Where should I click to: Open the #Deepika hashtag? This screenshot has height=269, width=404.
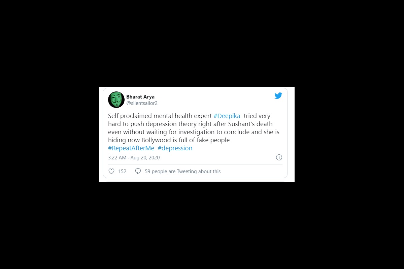tap(227, 116)
